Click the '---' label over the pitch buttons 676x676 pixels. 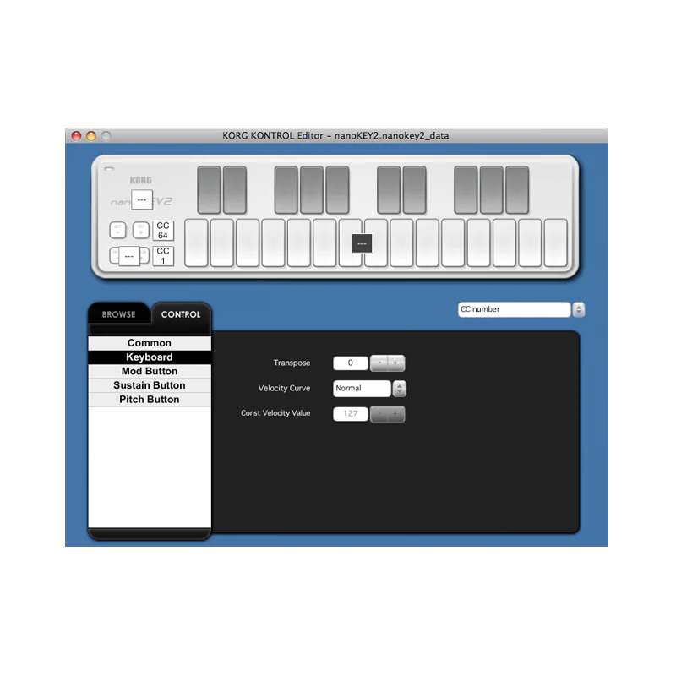point(129,256)
